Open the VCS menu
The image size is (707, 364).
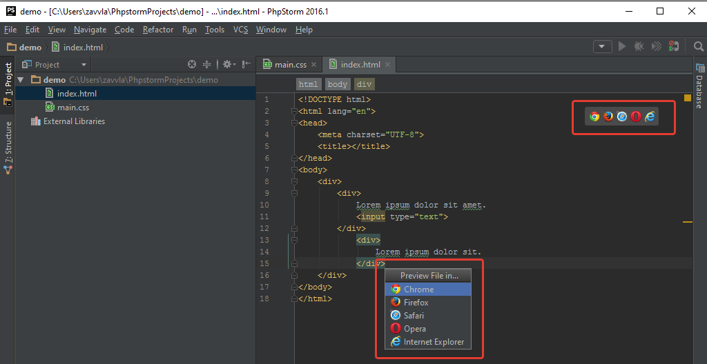point(240,30)
